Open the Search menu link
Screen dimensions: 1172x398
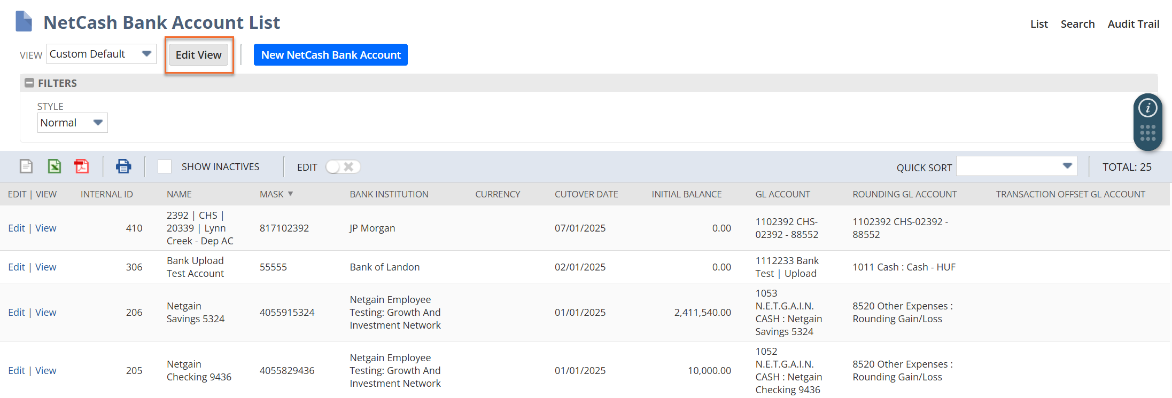click(1077, 24)
